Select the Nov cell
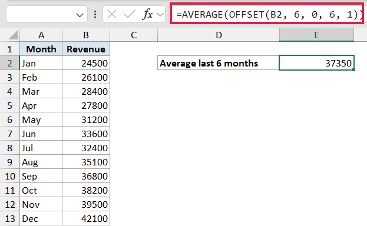The image size is (367, 226). point(41,204)
